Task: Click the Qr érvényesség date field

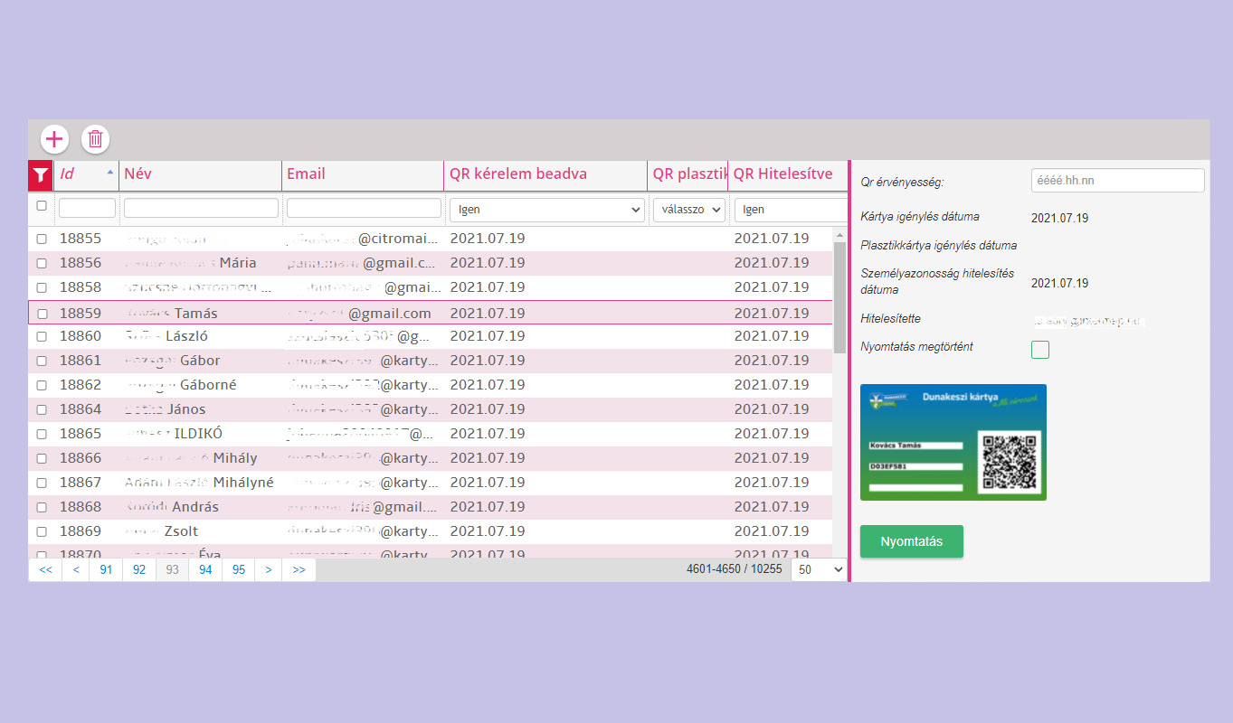Action: tap(1117, 181)
